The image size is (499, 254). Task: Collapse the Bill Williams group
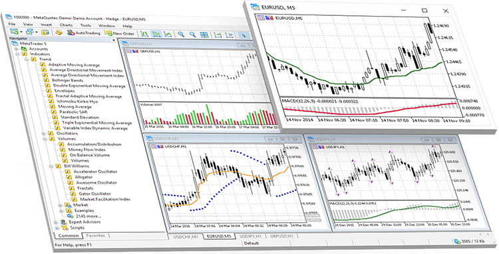pos(51,166)
